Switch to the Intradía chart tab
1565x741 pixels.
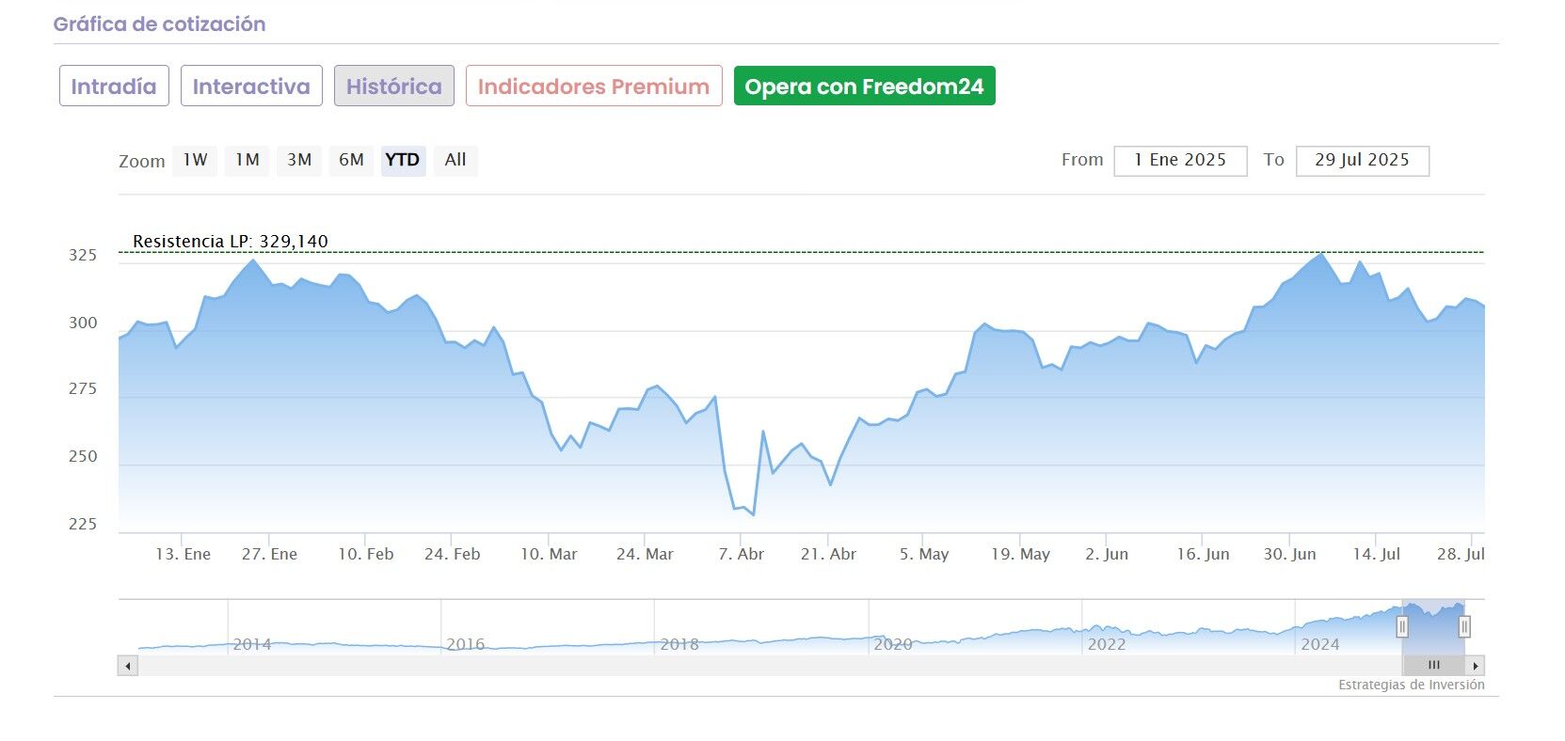click(x=114, y=87)
